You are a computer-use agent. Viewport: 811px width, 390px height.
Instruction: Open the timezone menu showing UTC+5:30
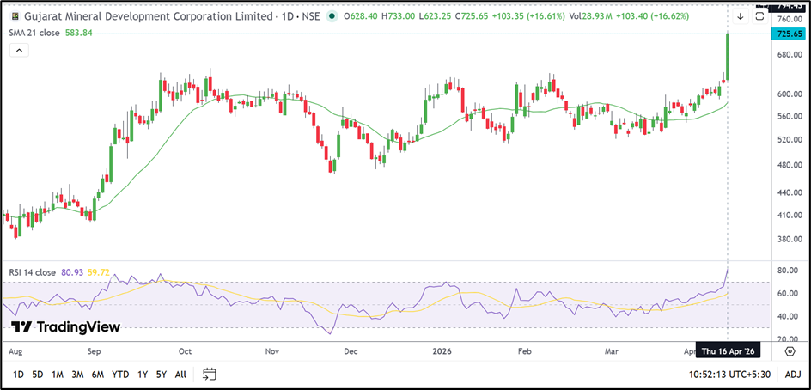[x=729, y=374]
